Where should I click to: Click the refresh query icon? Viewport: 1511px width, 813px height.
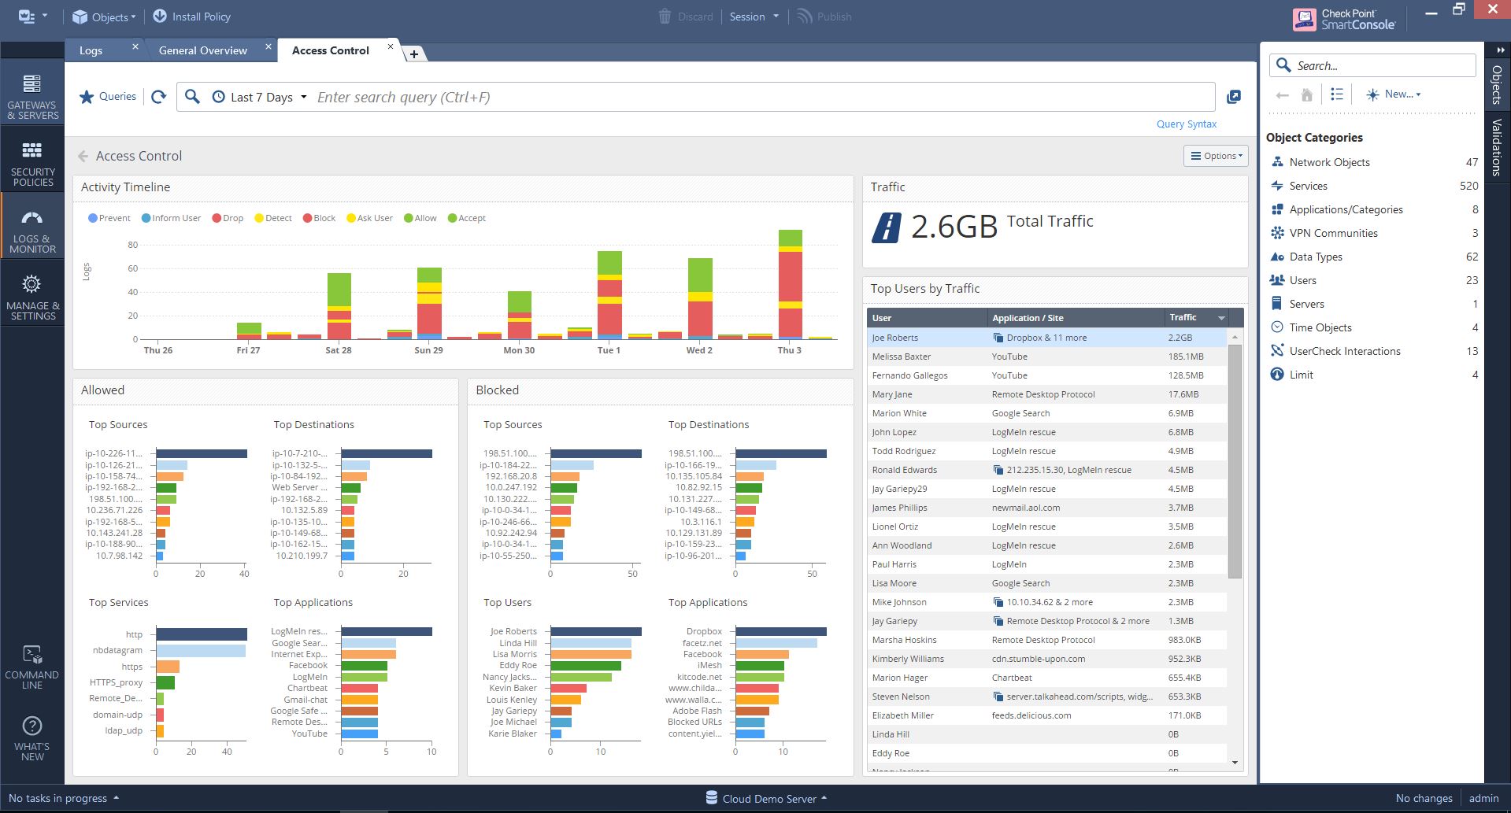click(x=158, y=97)
